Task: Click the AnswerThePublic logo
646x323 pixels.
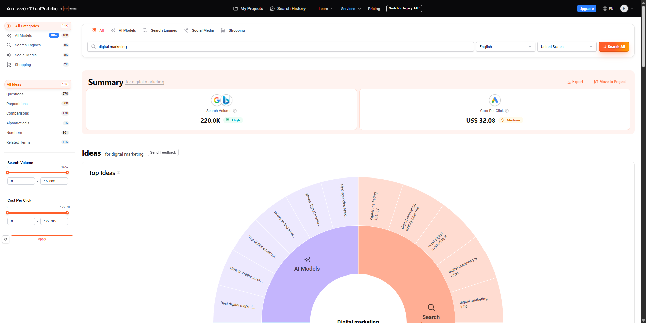Action: 42,9
